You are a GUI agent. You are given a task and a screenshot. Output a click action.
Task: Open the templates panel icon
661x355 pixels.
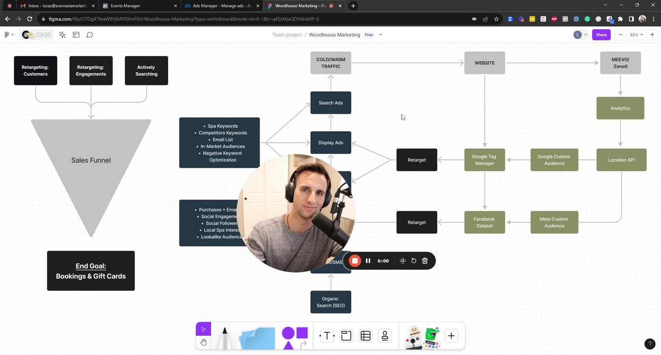coord(76,35)
